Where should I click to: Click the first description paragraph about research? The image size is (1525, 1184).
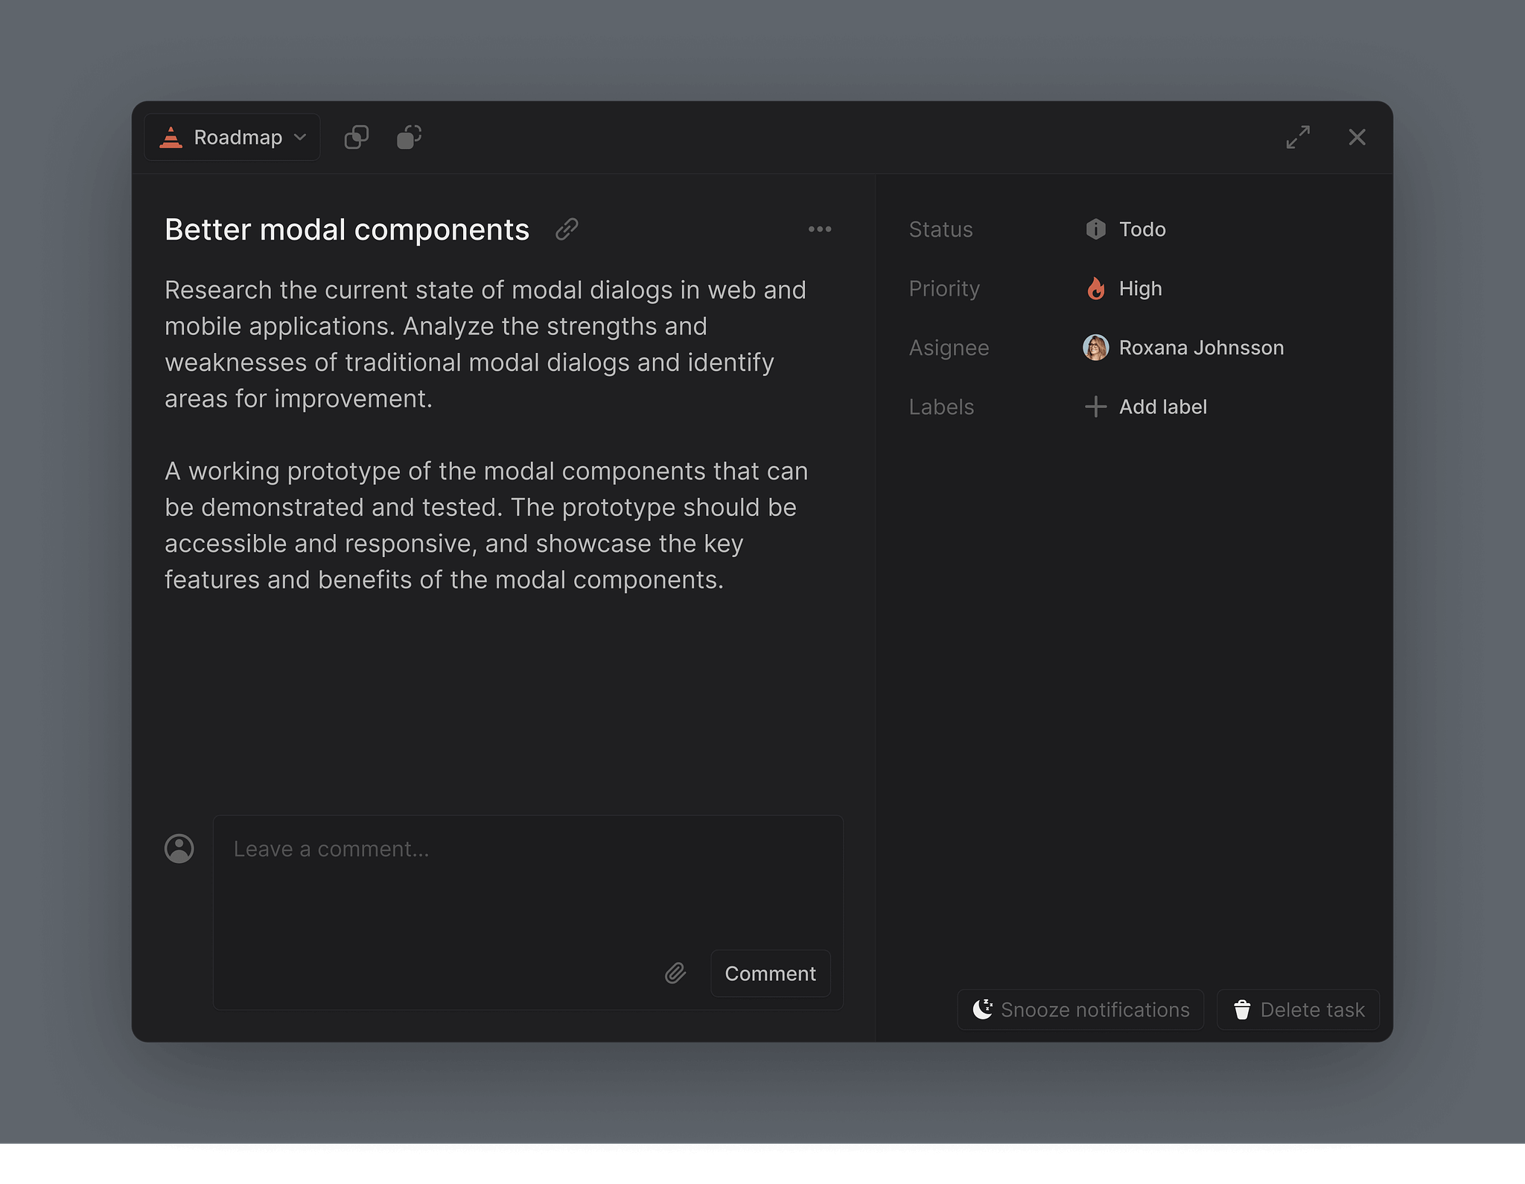coord(485,344)
